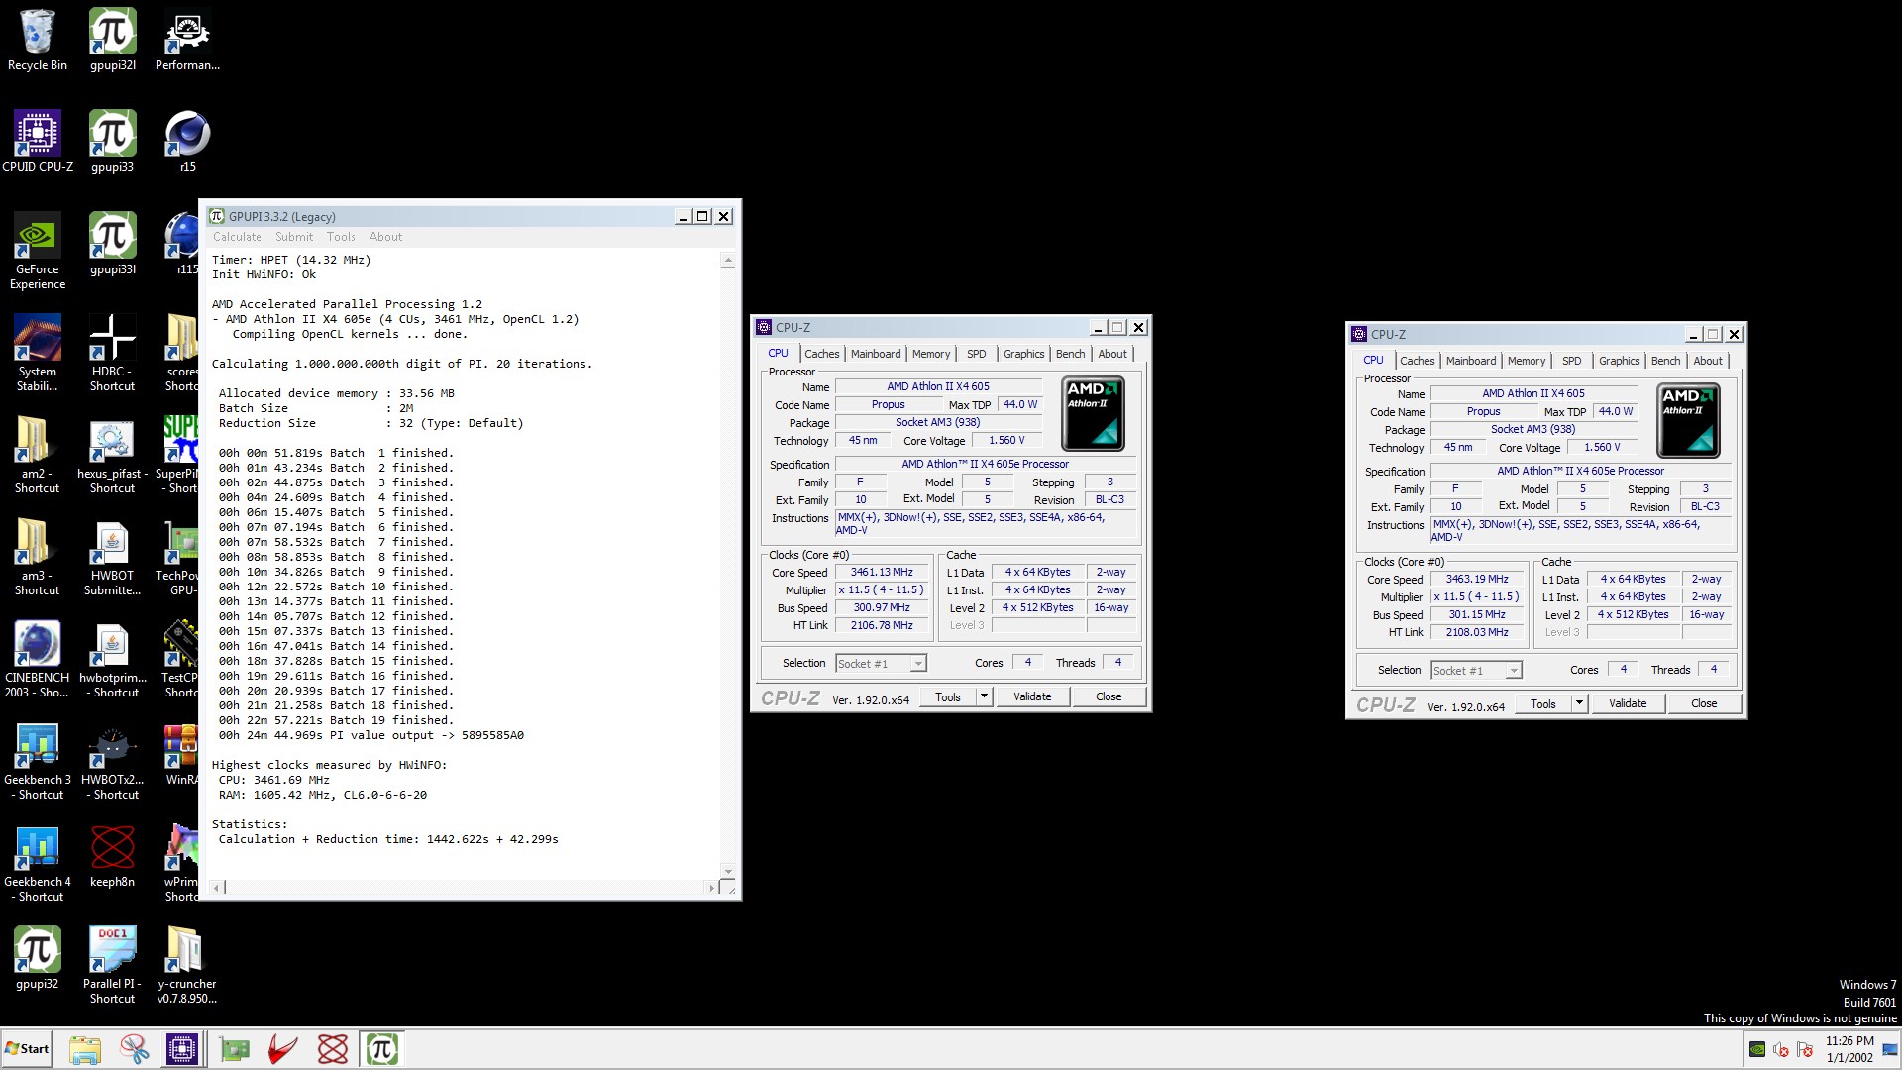This screenshot has width=1902, height=1070.
Task: Open About menu in GPUPI
Action: (385, 237)
